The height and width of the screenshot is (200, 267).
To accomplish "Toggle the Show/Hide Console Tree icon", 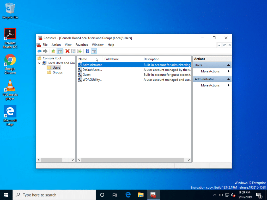I will tap(59, 51).
